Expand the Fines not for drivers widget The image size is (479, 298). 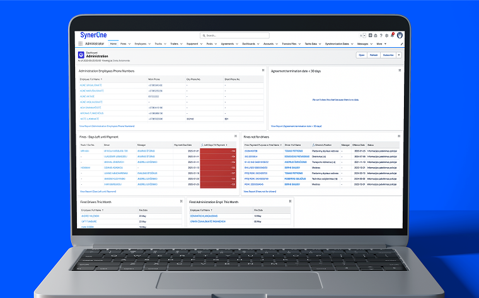click(399, 136)
